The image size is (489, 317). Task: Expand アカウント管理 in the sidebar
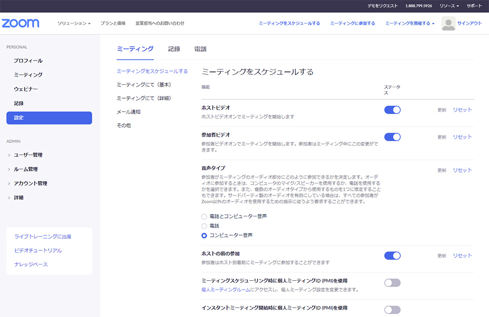[30, 184]
